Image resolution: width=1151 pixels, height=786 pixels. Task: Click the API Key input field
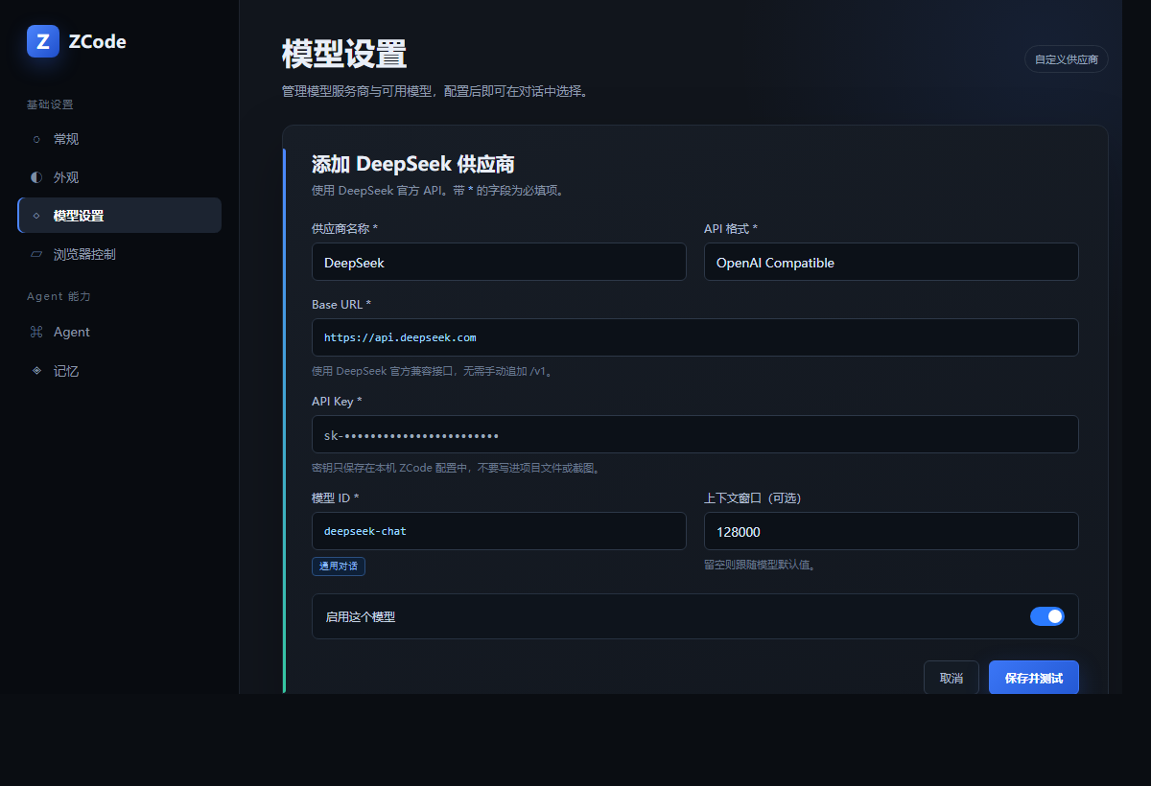click(x=695, y=434)
